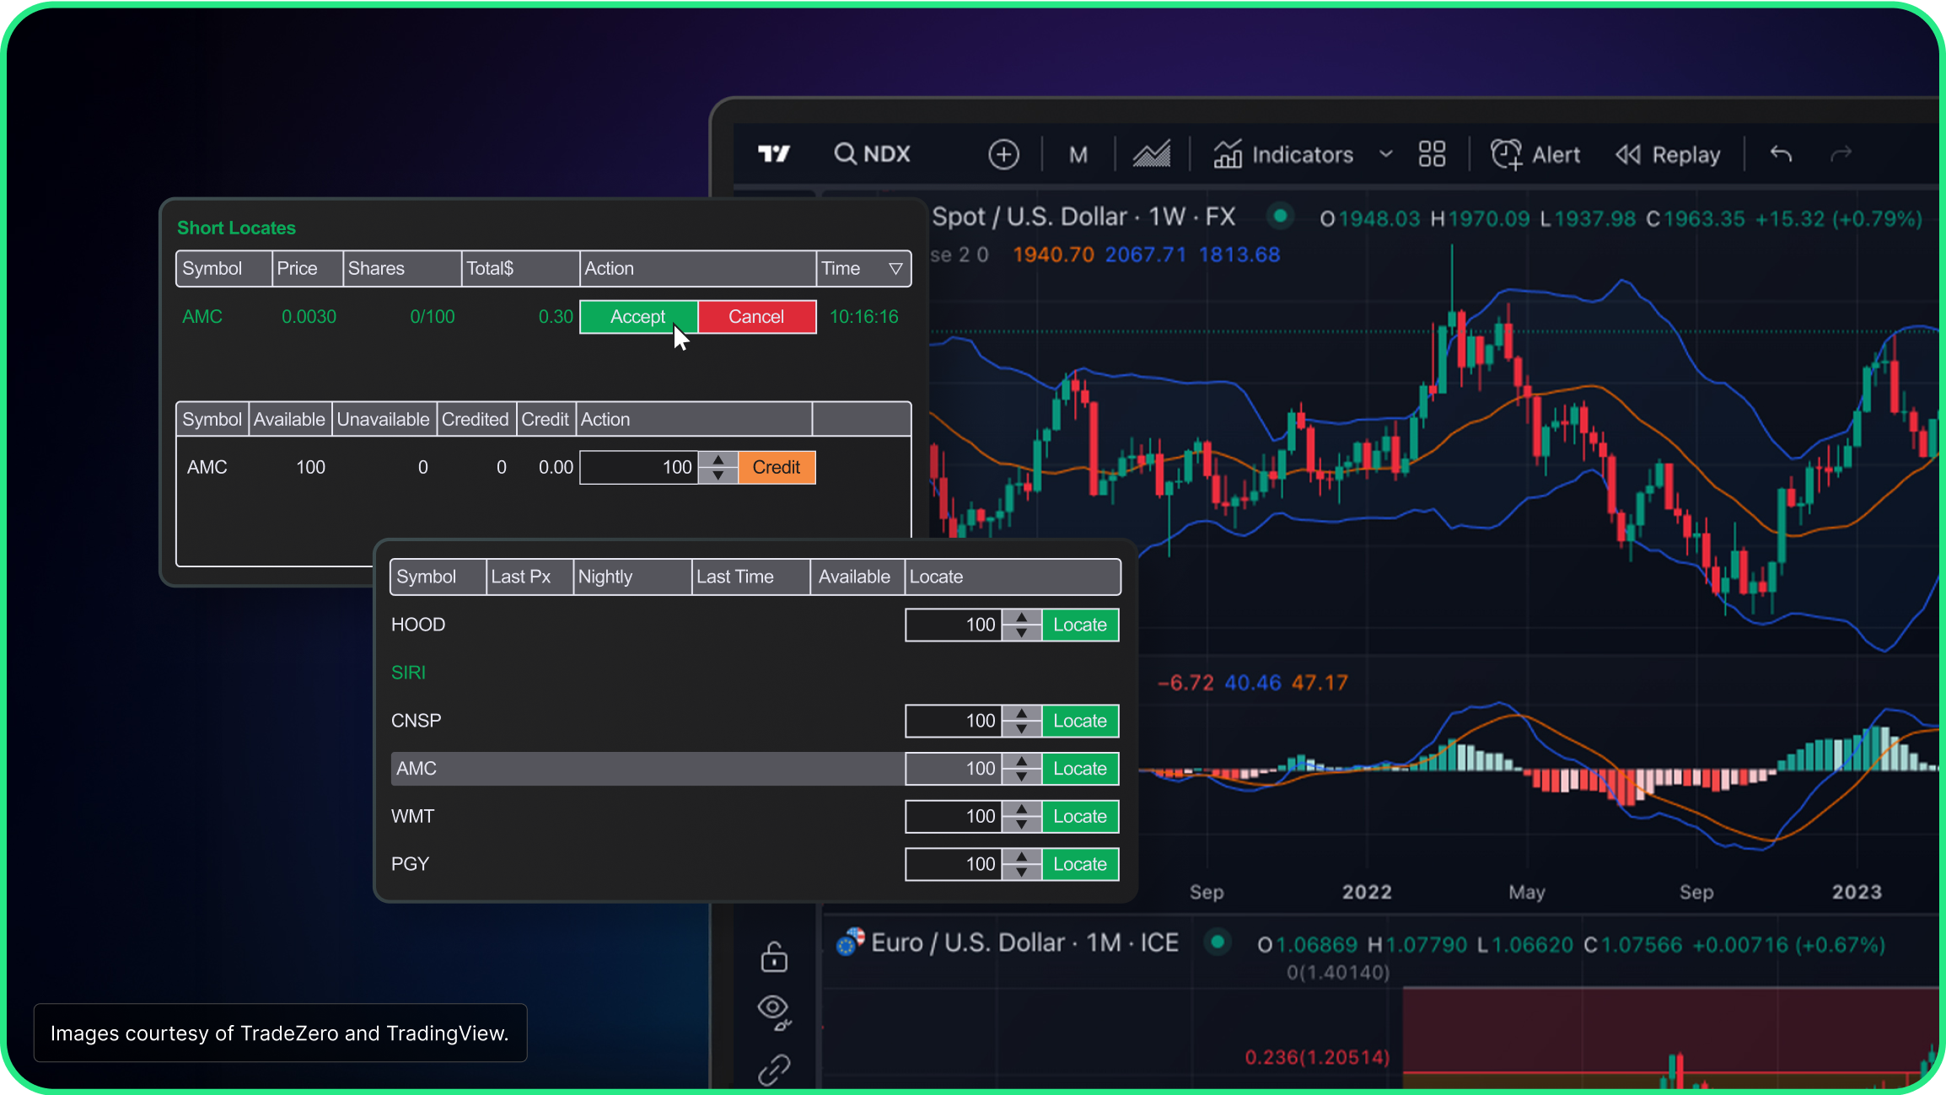This screenshot has height=1095, width=1946.
Task: Open symbol search for NDX
Action: (x=872, y=153)
